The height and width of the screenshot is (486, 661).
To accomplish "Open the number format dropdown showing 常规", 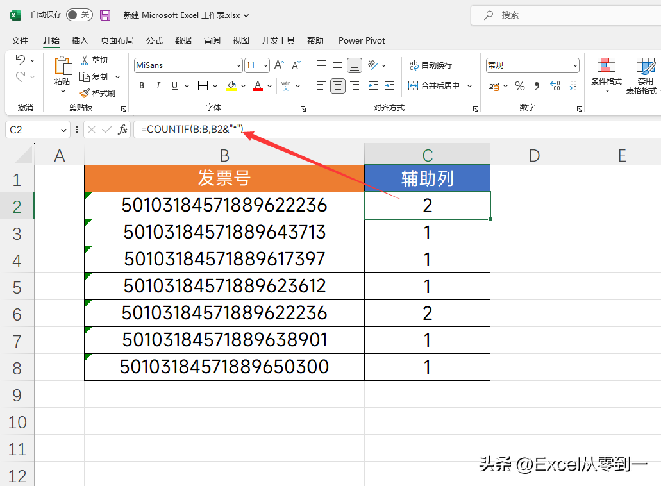I will tap(574, 65).
